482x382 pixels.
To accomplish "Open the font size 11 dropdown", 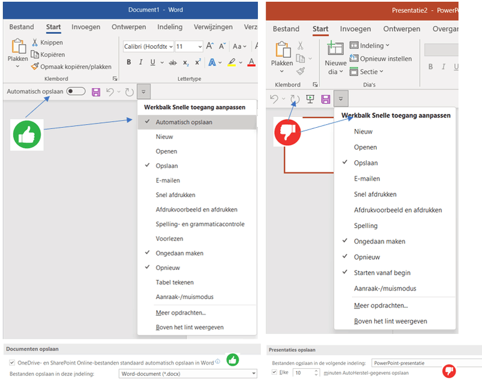I will [x=200, y=47].
